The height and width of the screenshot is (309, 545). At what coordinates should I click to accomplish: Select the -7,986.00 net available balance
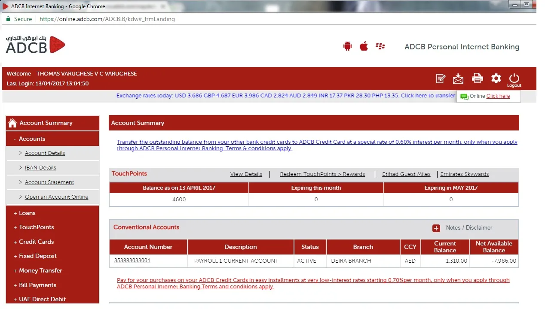tap(494, 261)
